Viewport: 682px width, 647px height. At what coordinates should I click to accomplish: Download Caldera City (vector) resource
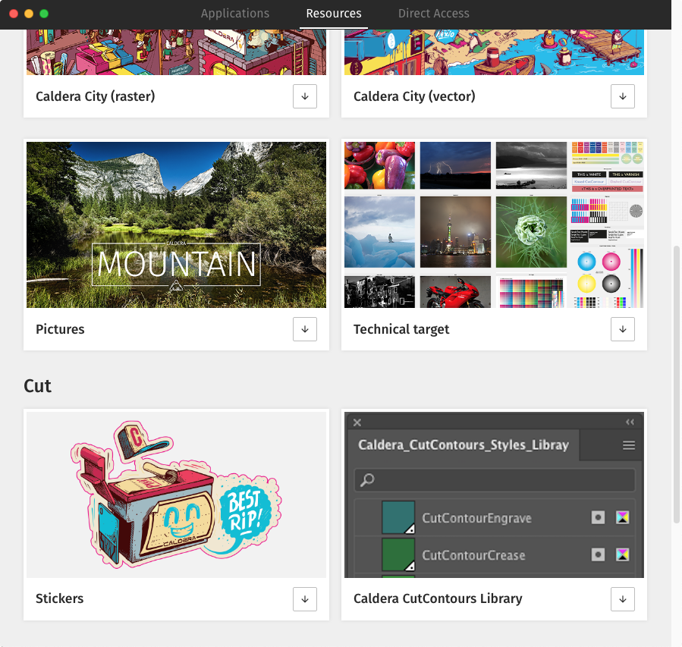click(x=622, y=96)
